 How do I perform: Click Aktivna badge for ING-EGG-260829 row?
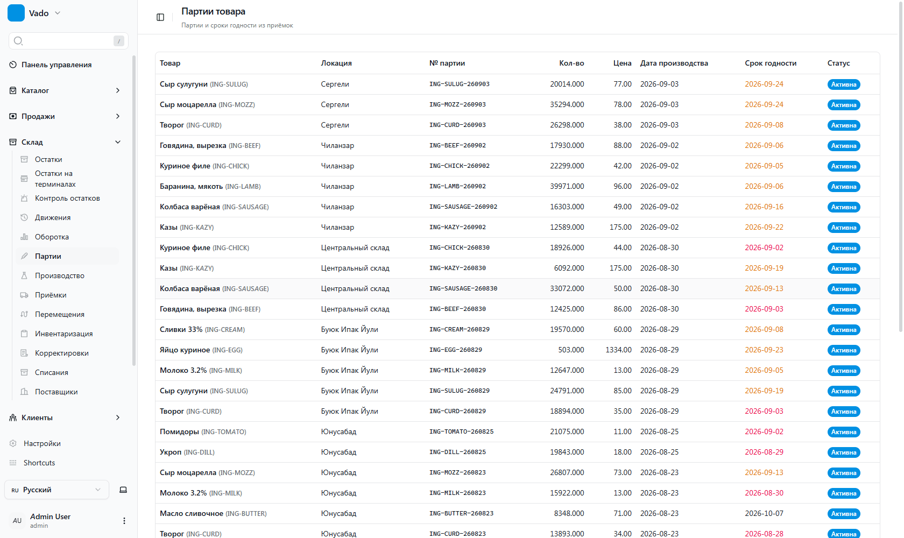(x=843, y=350)
